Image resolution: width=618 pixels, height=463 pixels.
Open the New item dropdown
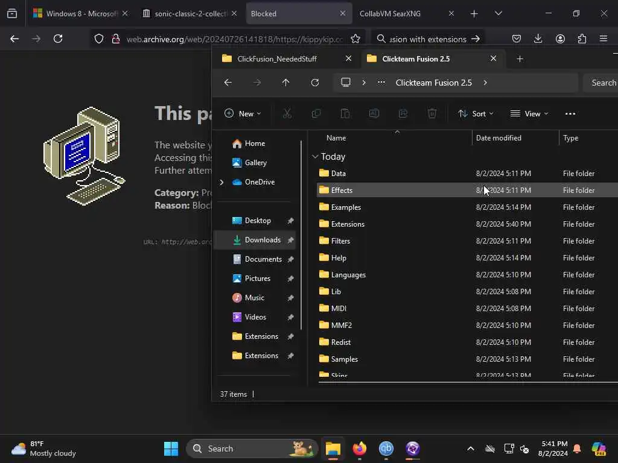243,114
